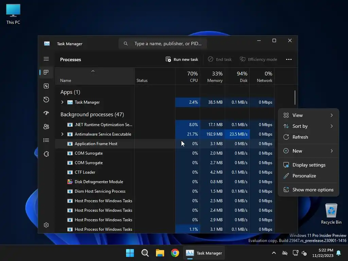Click the End task button
The image size is (348, 261).
220,59
